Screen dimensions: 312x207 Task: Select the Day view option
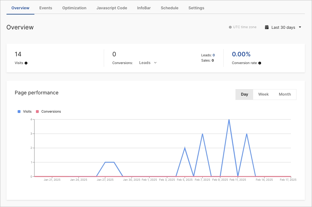(244, 94)
